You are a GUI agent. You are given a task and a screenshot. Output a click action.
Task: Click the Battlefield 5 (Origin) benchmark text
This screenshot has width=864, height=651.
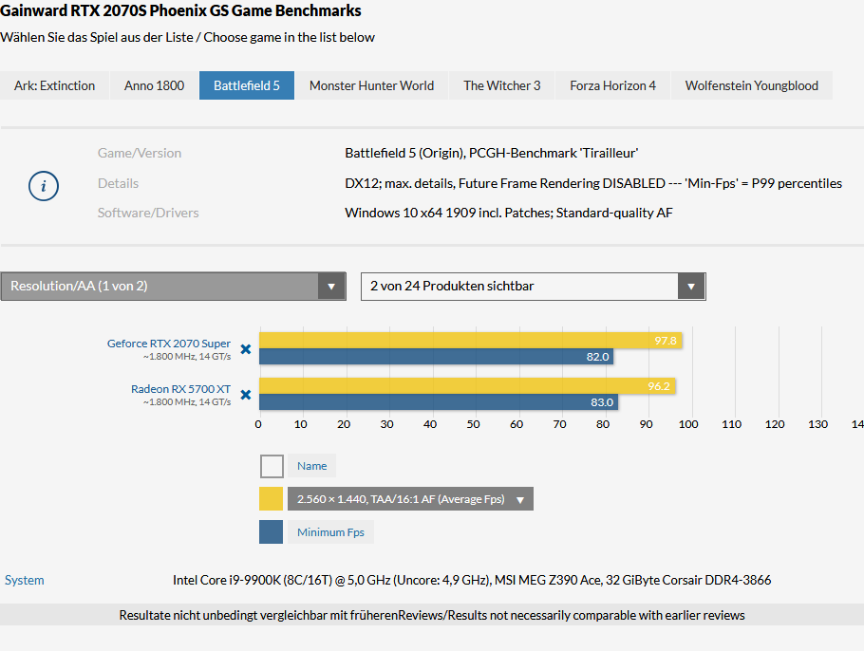coord(492,153)
